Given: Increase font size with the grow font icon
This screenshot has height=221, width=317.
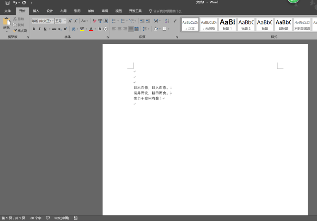Looking at the screenshot, I should pyautogui.click(x=70, y=21).
